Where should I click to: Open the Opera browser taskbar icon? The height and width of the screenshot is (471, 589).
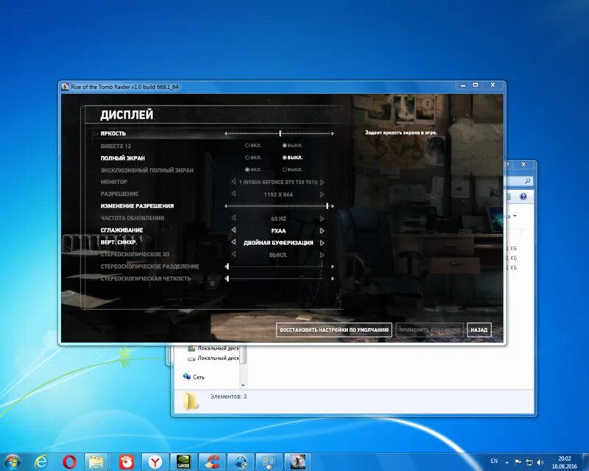point(69,462)
